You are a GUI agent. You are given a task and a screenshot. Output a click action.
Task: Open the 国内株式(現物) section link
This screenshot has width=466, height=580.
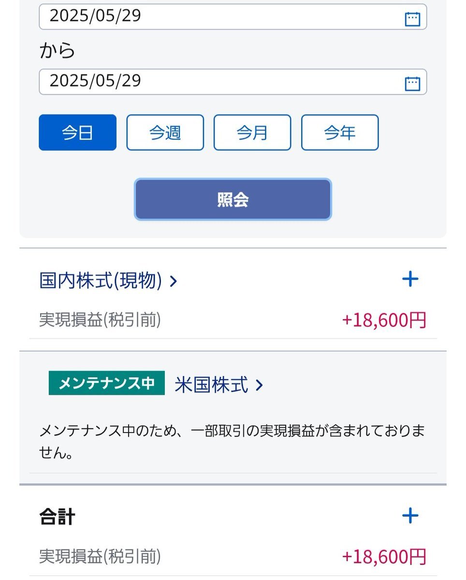pyautogui.click(x=101, y=280)
